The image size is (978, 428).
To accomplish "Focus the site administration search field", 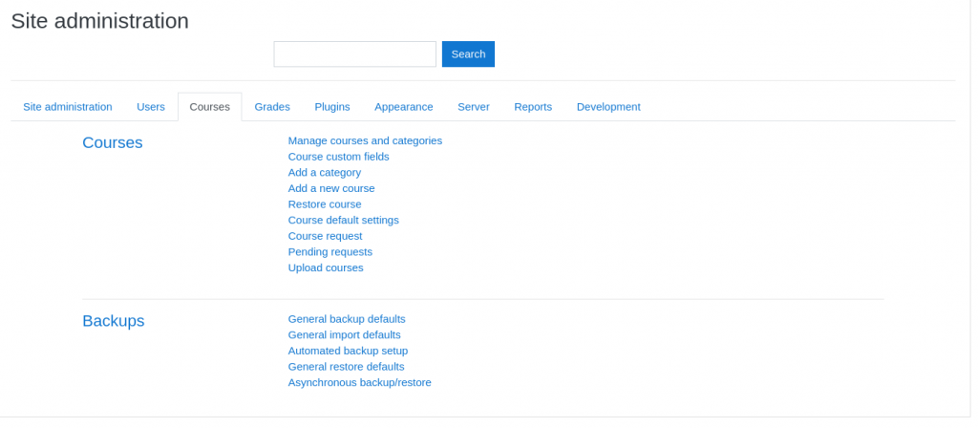I will 354,54.
